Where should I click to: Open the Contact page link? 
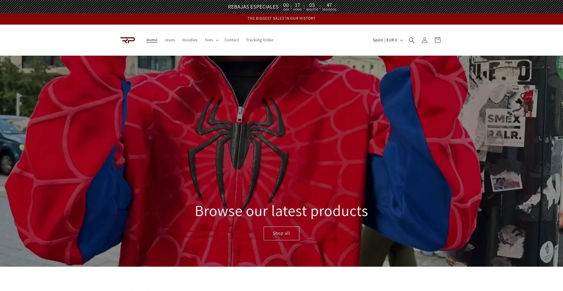232,40
